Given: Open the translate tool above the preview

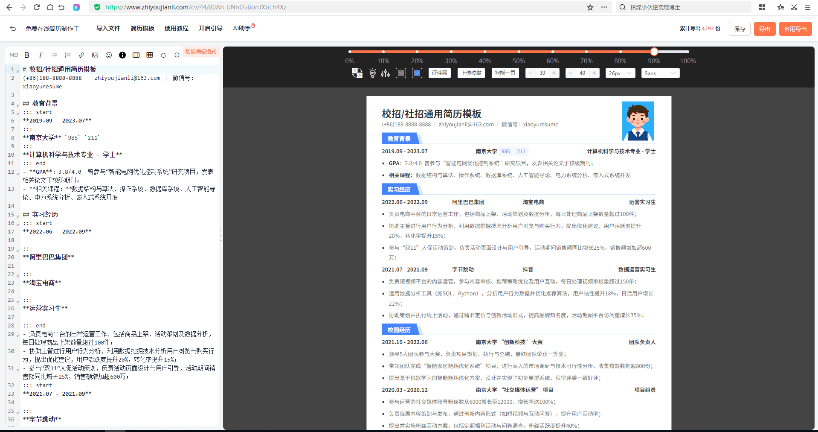Looking at the screenshot, I should tap(357, 73).
